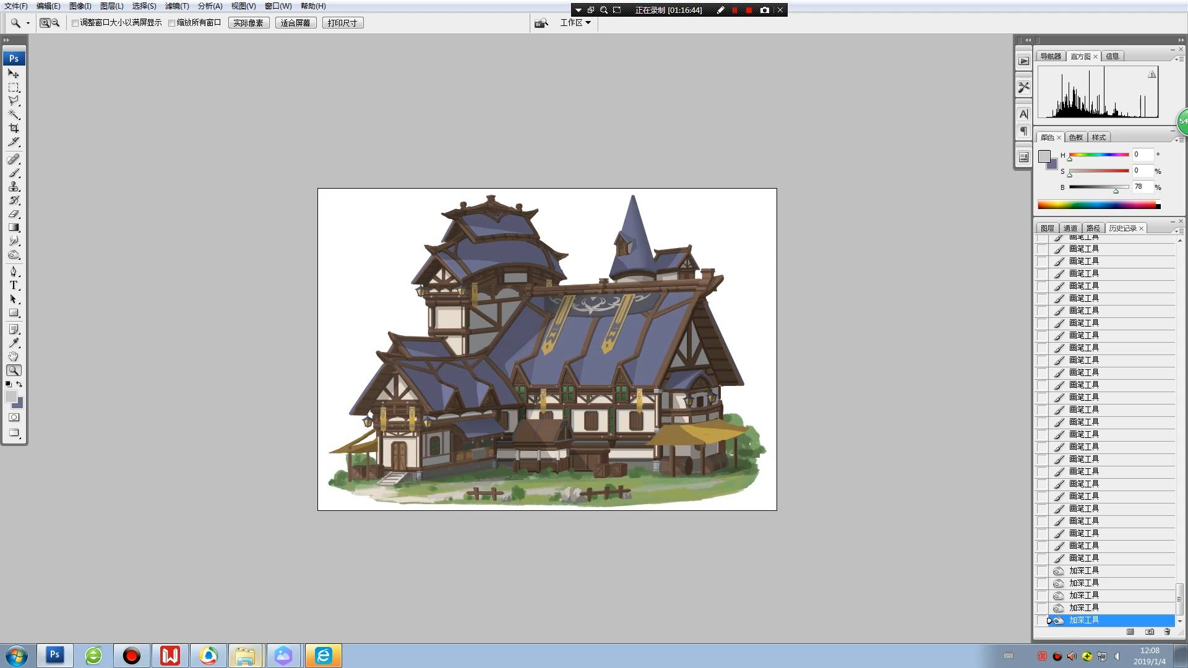1188x668 pixels.
Task: Select the Hand tool
Action: tap(14, 357)
